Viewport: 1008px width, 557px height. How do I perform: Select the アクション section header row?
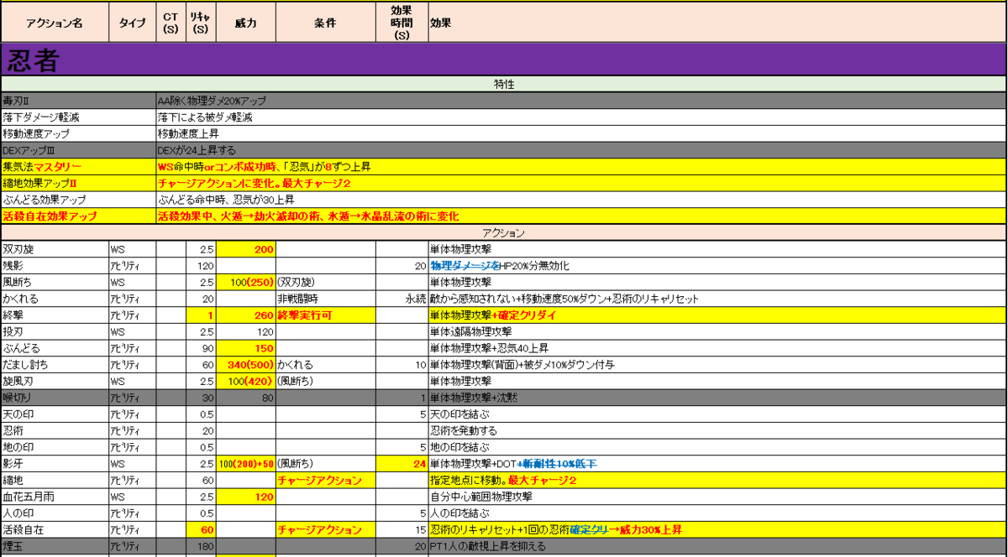(x=503, y=233)
